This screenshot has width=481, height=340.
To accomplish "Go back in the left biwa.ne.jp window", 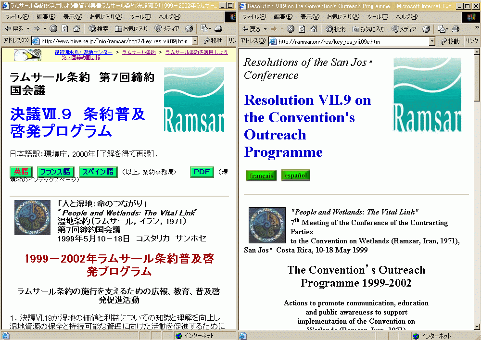I will (x=14, y=29).
